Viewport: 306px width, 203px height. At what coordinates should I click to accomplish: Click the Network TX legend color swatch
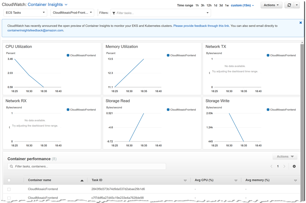click(268, 55)
